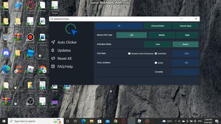This screenshot has height=124, width=221.
Task: Enable Click Limitation Active checkbox
Action: tap(156, 63)
